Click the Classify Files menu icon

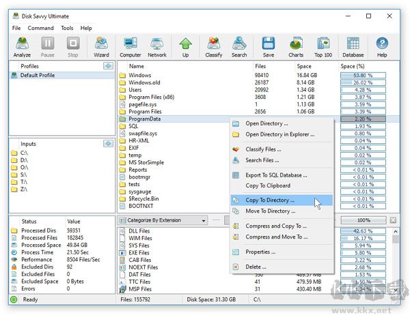coord(236,149)
